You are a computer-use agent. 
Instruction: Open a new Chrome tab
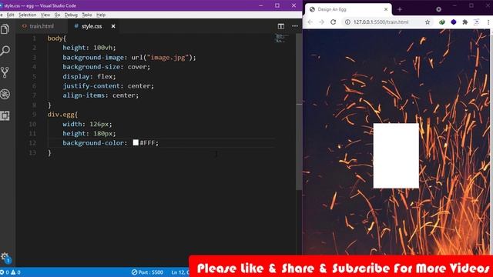400,9
